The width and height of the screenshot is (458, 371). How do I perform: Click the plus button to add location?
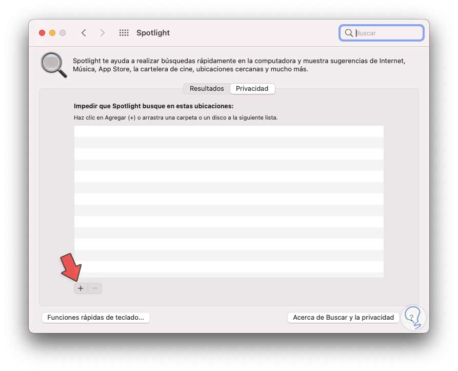coord(81,288)
